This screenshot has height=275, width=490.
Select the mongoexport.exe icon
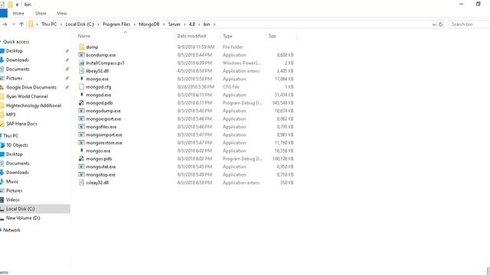coord(82,119)
